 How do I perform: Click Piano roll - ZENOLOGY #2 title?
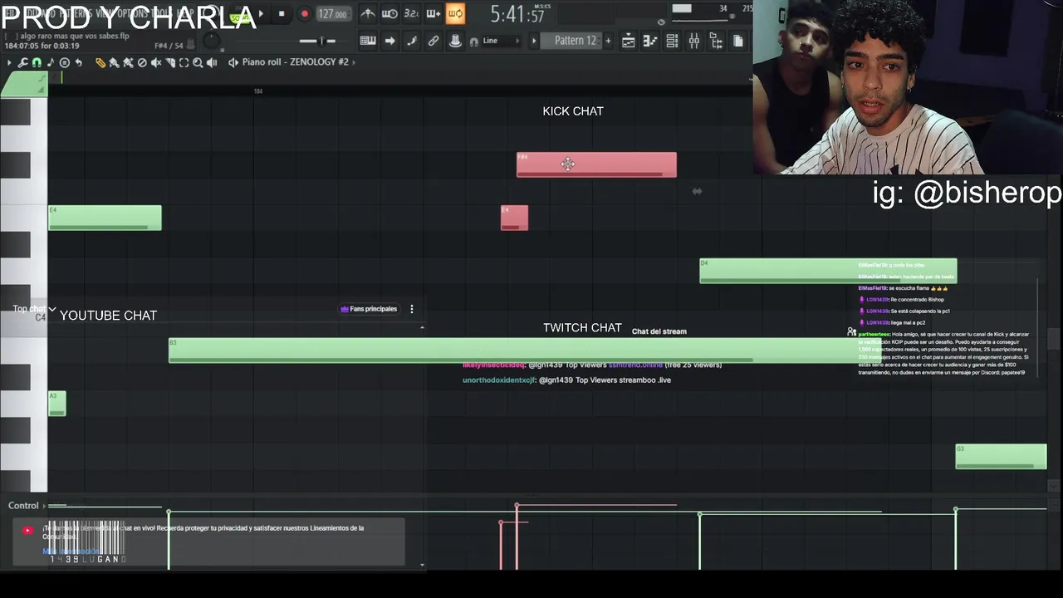pyautogui.click(x=296, y=62)
